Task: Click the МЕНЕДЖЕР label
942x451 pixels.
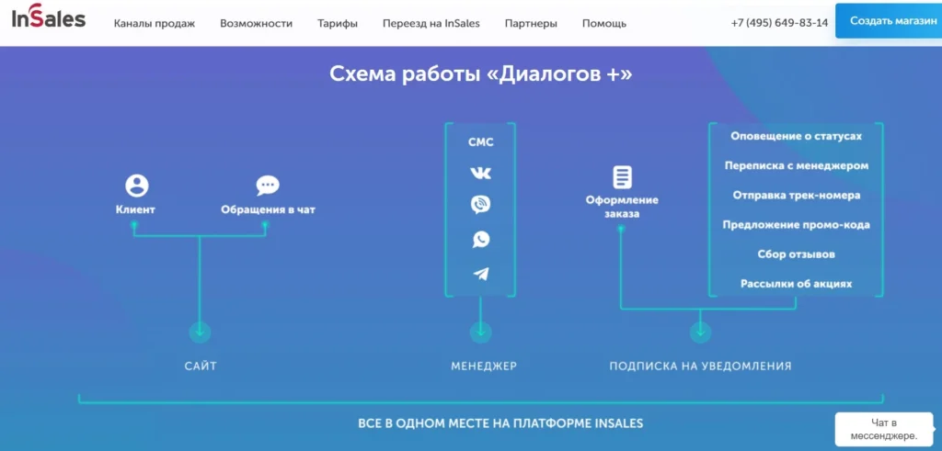Action: point(484,366)
